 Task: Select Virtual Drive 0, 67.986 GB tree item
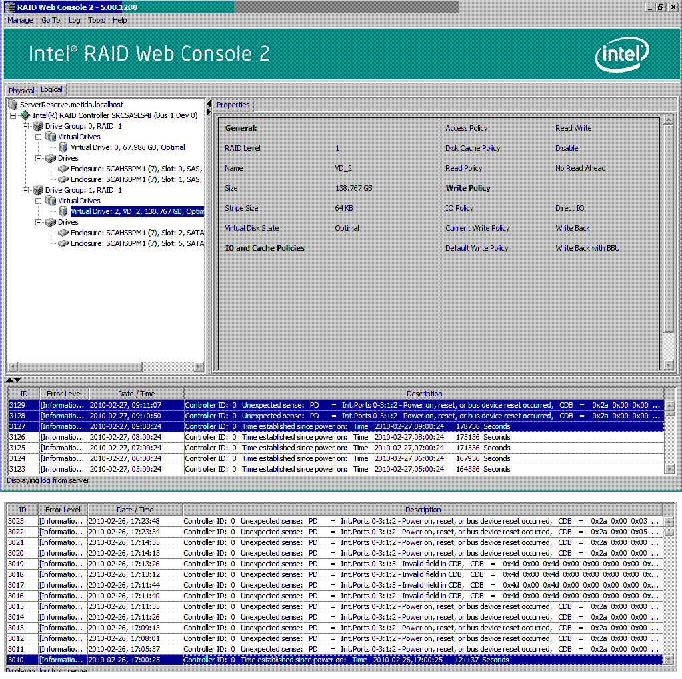tap(127, 147)
